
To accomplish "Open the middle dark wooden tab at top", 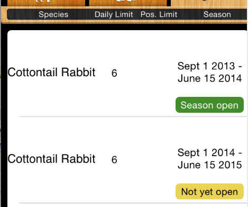I will click(x=128, y=3).
